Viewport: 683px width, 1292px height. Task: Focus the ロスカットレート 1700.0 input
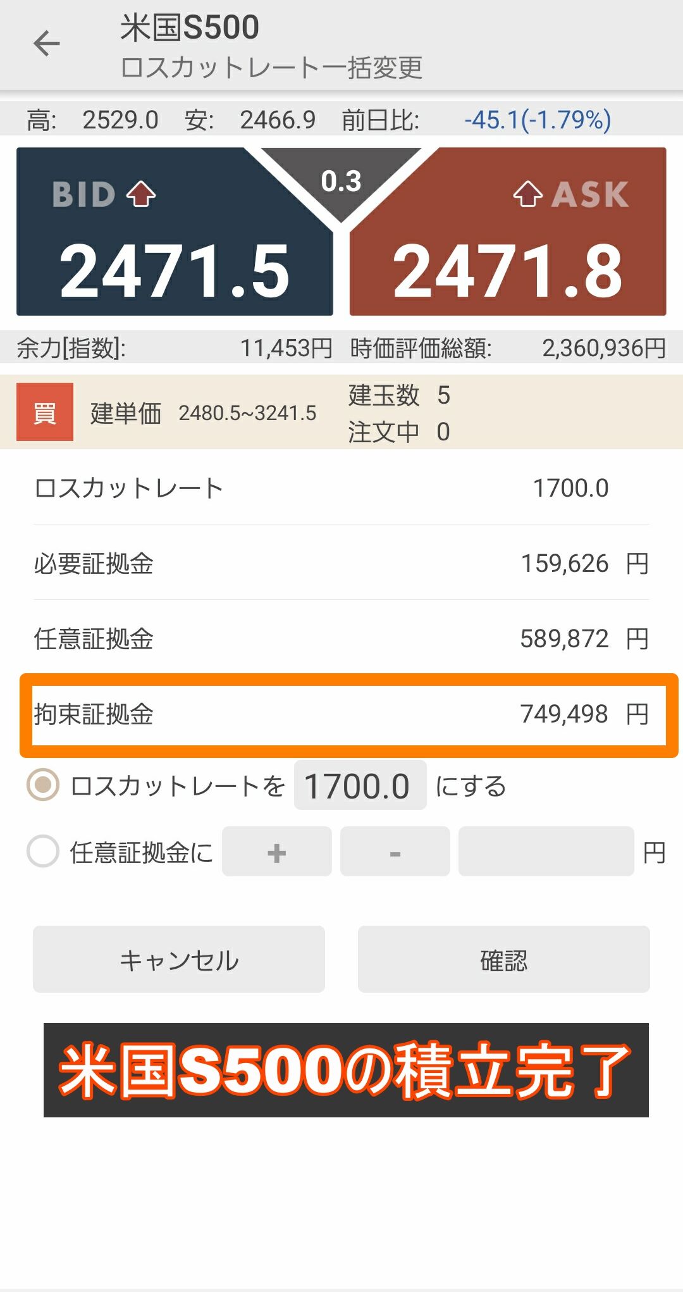360,785
